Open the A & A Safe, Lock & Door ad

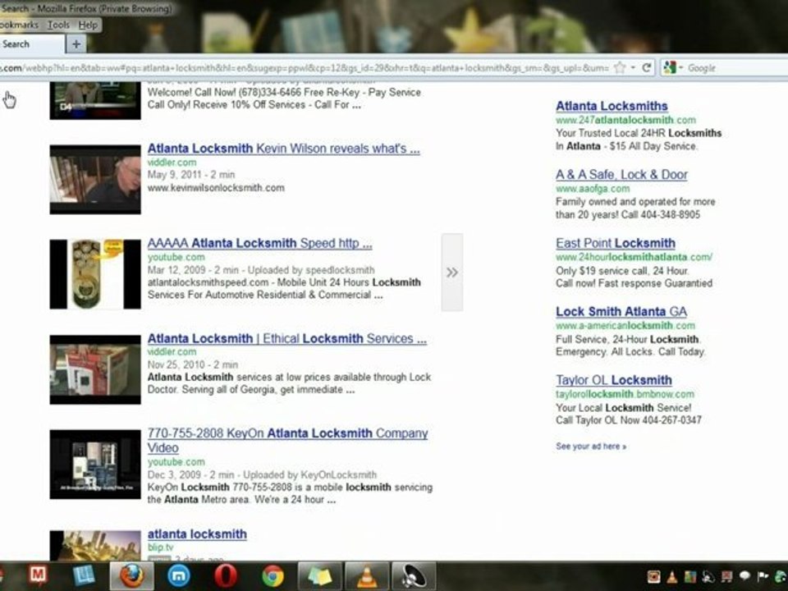tap(621, 175)
